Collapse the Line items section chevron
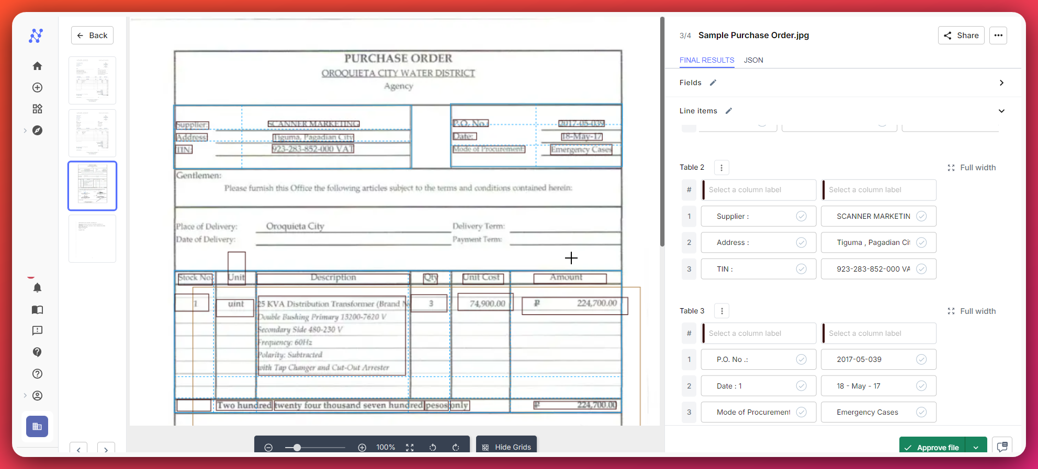 (1001, 111)
